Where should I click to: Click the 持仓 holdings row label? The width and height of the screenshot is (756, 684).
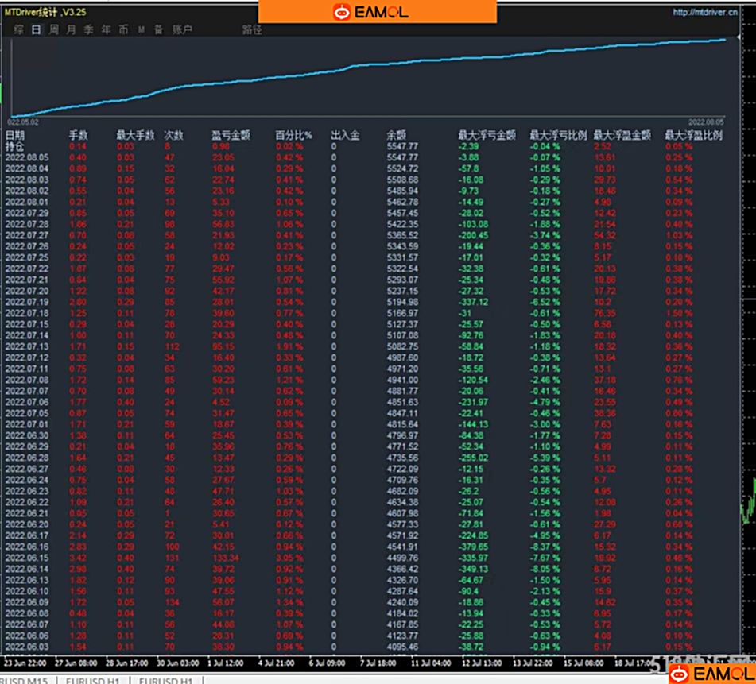pyautogui.click(x=15, y=146)
